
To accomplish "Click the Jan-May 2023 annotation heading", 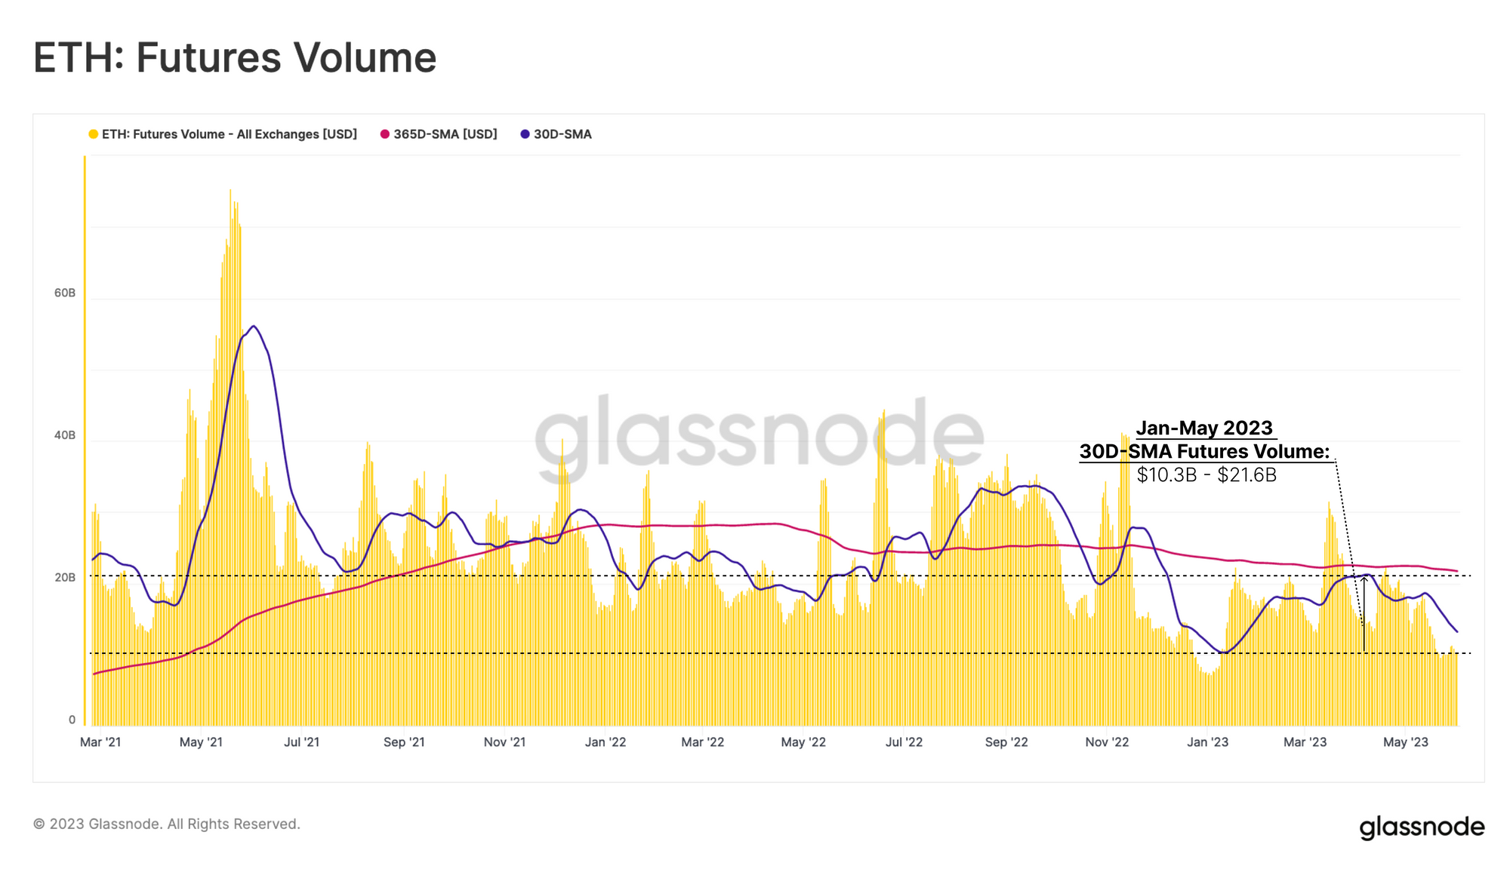I will point(1204,428).
